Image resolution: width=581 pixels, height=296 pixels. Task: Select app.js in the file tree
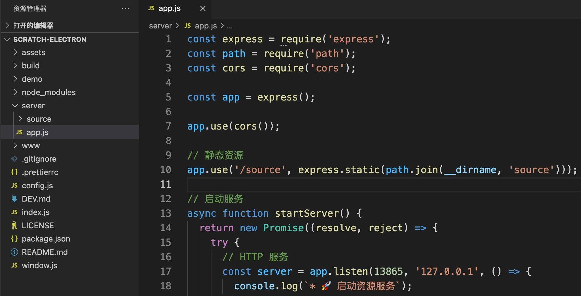tap(70, 132)
